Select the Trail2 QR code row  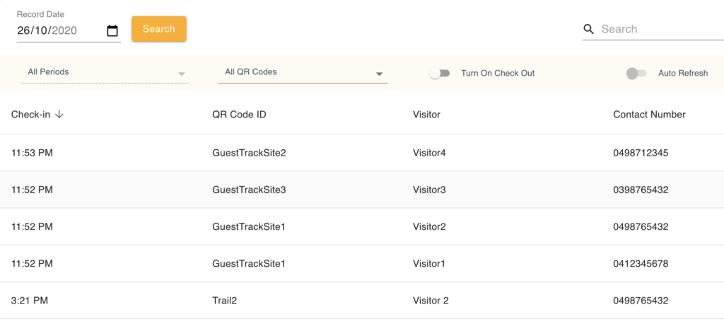(224, 300)
